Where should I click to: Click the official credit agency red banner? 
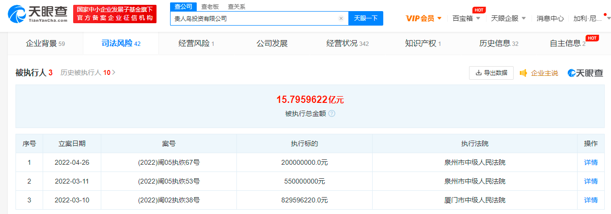click(x=115, y=14)
